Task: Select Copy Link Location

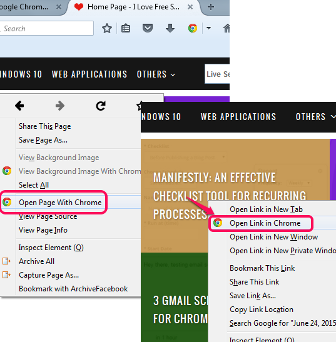Action: pos(262,309)
